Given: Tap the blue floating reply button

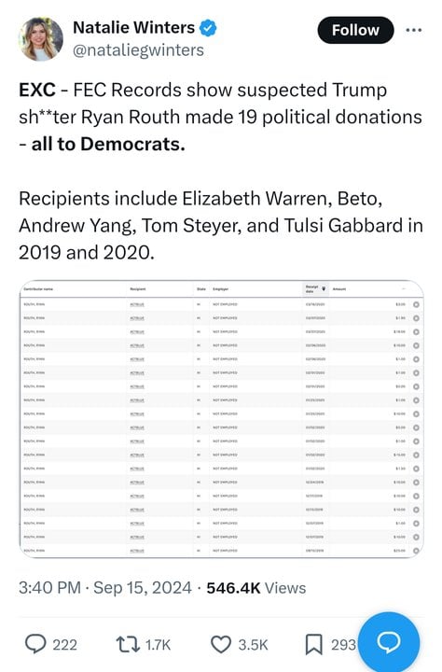Looking at the screenshot, I should 388,642.
